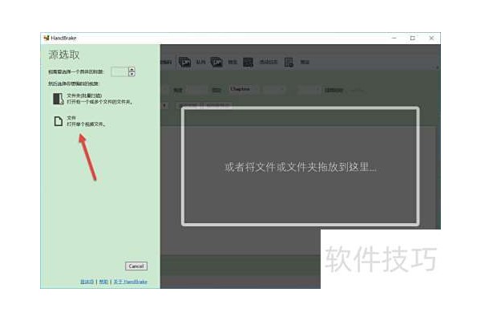
Task: Open the help link at panel bottom
Action: pyautogui.click(x=103, y=282)
